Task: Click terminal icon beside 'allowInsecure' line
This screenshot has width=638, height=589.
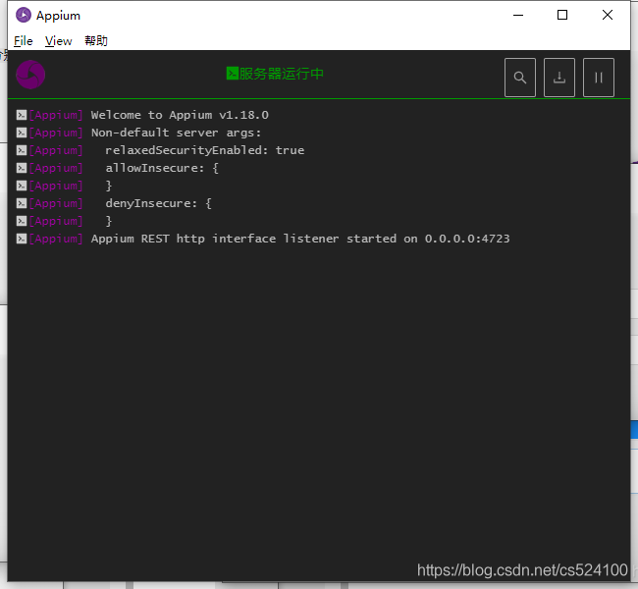Action: click(22, 168)
